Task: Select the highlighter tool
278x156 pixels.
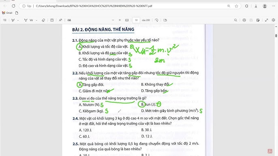Action: point(13,20)
